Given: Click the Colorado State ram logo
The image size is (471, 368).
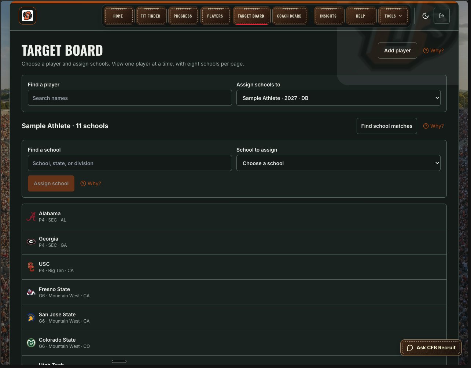Looking at the screenshot, I should tap(31, 343).
